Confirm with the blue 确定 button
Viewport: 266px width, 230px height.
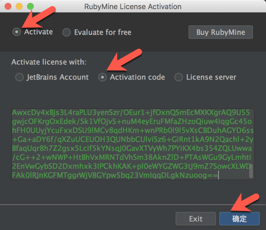coord(240,219)
